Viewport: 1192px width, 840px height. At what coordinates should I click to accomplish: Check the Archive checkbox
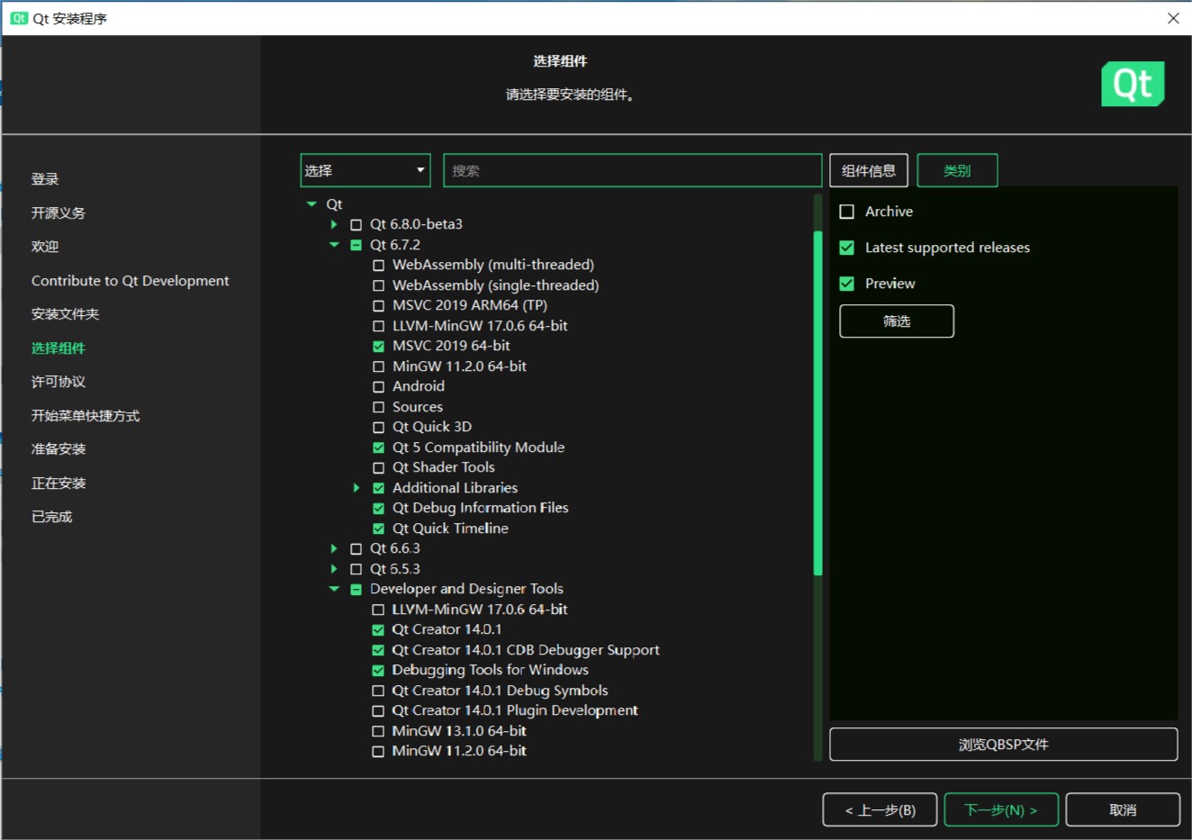[846, 212]
